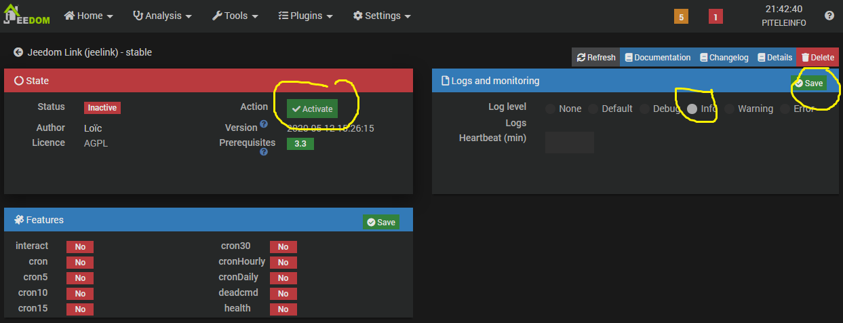
Task: Select the None log level option
Action: 550,109
